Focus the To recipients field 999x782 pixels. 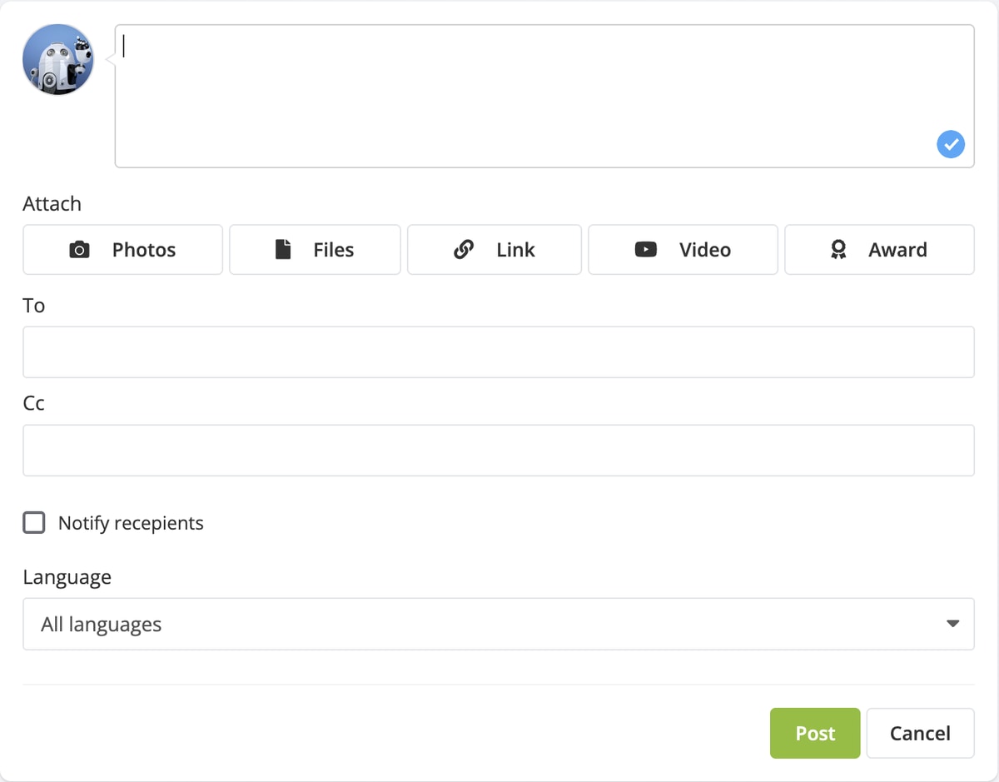pos(498,352)
